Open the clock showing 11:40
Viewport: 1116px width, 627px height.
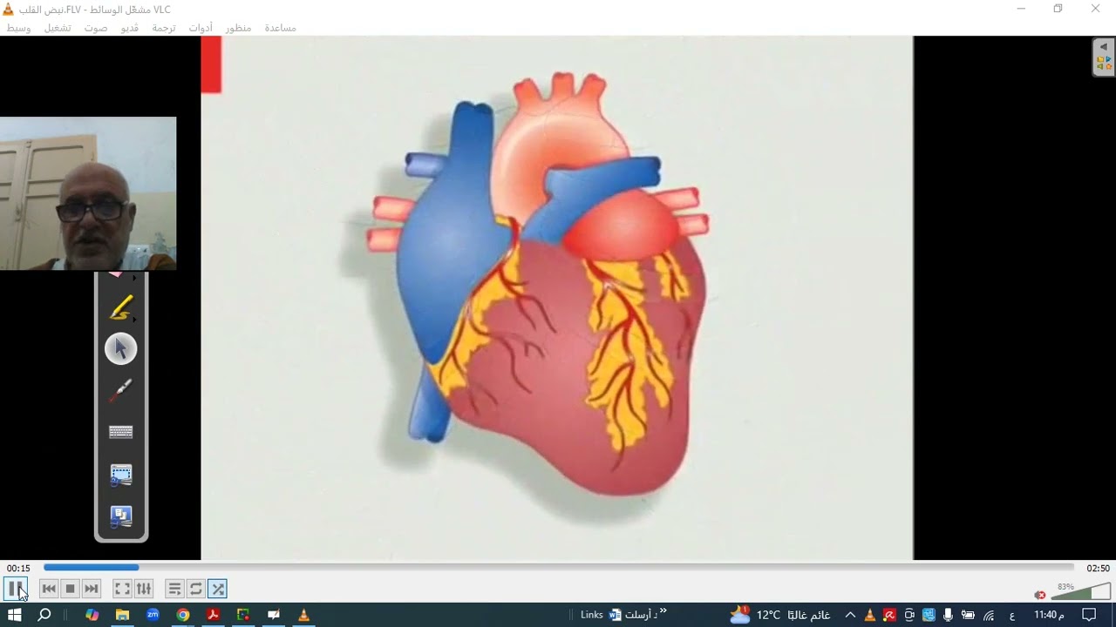point(1049,615)
